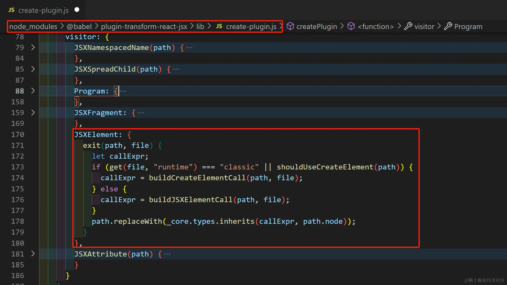
Task: Unfold the Program block at line 88
Action: (x=33, y=91)
